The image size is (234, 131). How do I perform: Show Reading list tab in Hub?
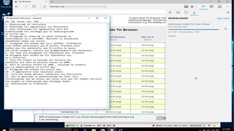[178, 12]
